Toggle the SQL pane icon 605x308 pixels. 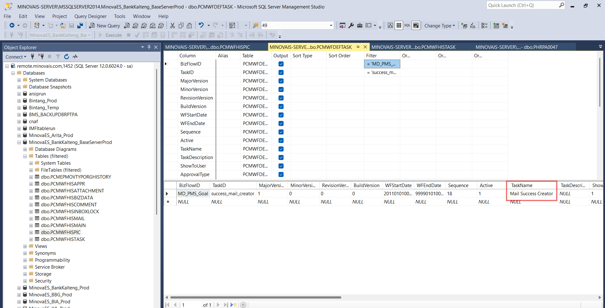click(x=407, y=26)
